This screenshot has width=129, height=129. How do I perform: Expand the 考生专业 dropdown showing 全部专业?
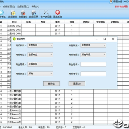tap(40, 55)
